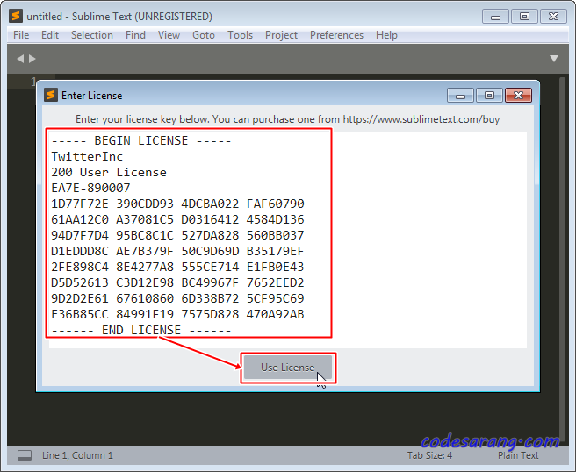This screenshot has width=576, height=472.
Task: Open the Help menu
Action: pyautogui.click(x=386, y=35)
